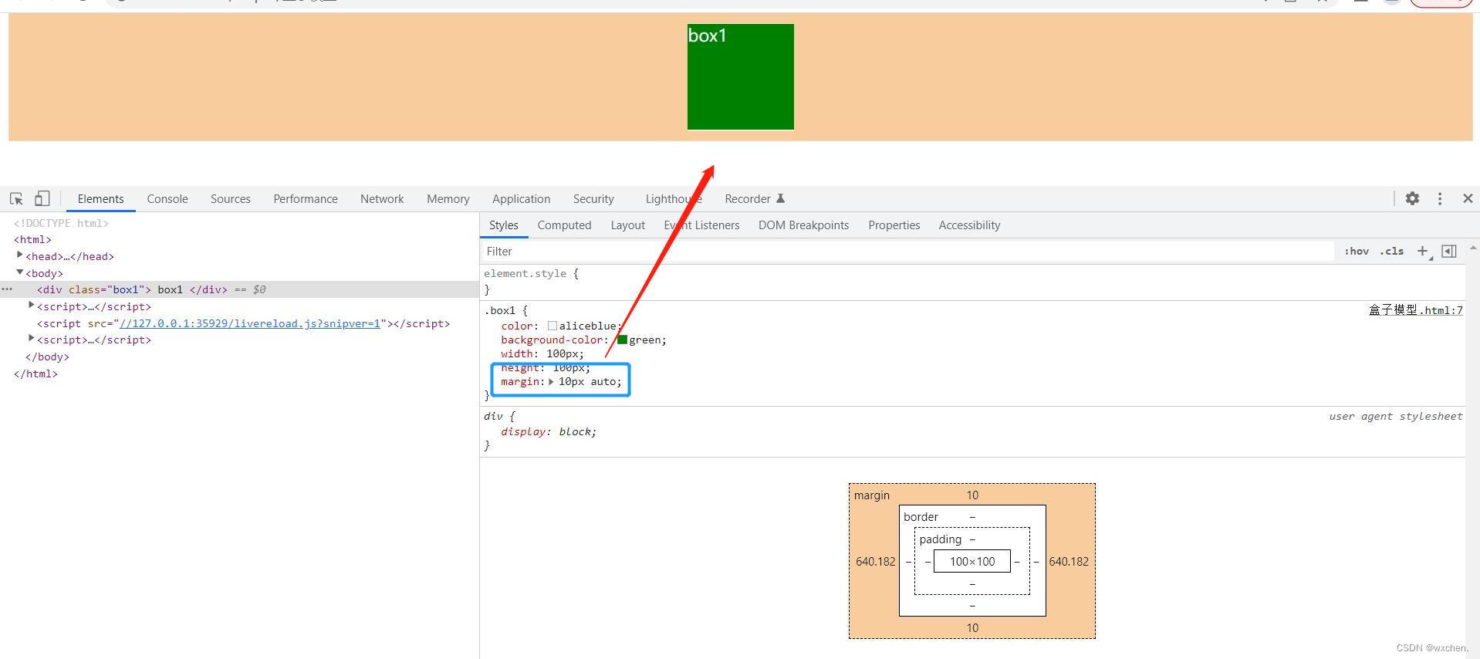Click the Recorder flask preview icon

(x=780, y=198)
